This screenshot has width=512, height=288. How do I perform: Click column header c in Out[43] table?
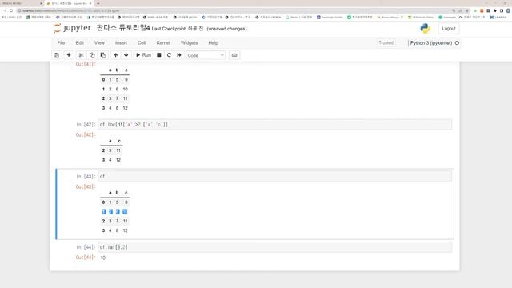tap(126, 193)
